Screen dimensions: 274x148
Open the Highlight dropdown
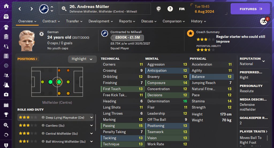[82, 59]
